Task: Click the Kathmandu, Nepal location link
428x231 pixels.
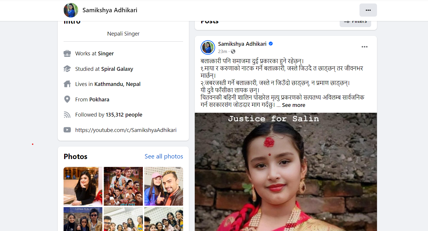Action: point(117,84)
